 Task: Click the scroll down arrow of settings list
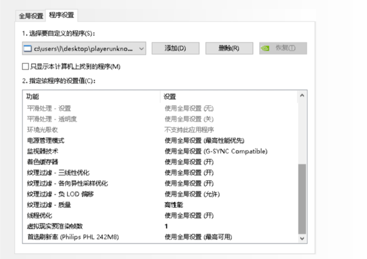pos(302,238)
